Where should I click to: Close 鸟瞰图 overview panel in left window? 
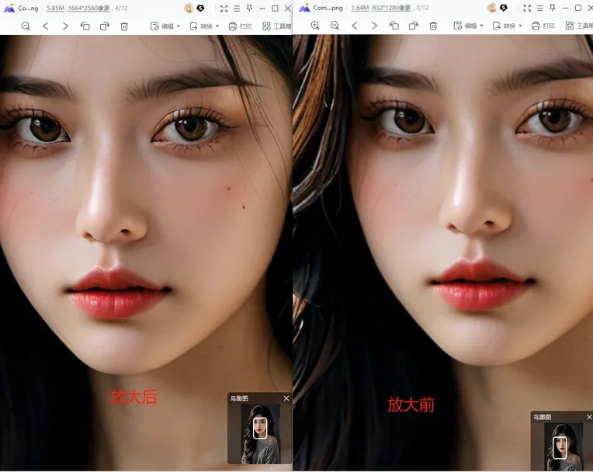[x=286, y=398]
